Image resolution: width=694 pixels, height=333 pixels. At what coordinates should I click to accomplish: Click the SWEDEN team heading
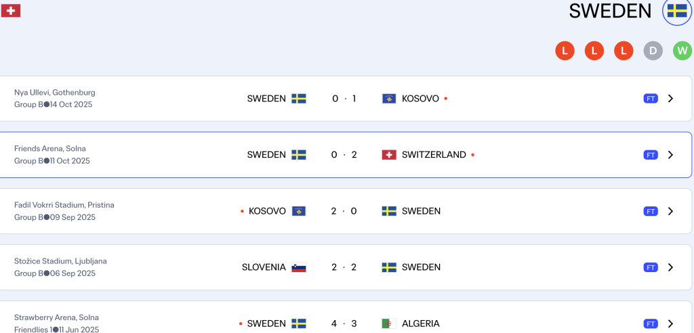(610, 11)
